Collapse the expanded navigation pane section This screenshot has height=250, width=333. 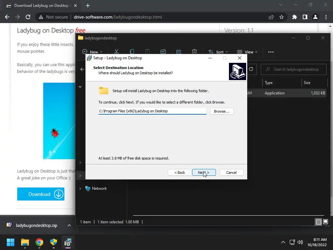80,87
